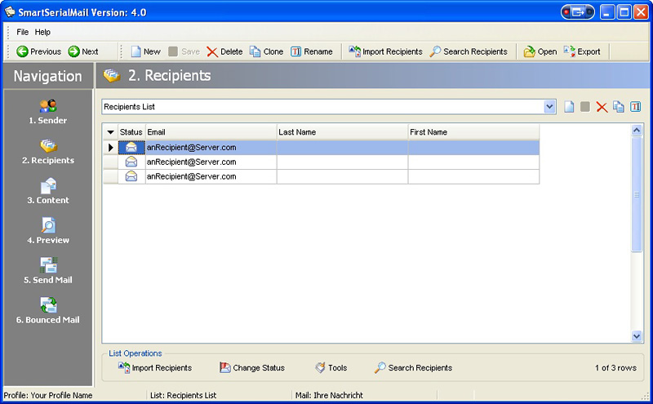653x404 pixels.
Task: Select second row's envelope status icon
Action: click(x=131, y=162)
